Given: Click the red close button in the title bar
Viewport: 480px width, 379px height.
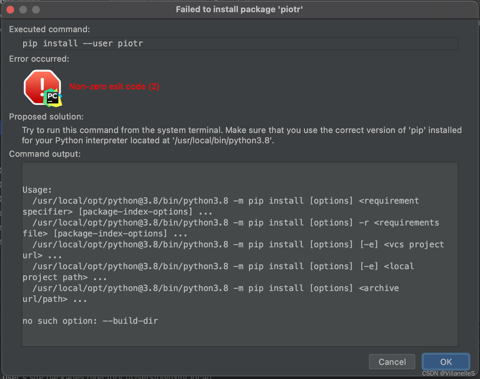Looking at the screenshot, I should (10, 9).
